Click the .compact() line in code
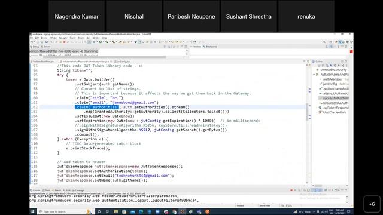 [87, 134]
